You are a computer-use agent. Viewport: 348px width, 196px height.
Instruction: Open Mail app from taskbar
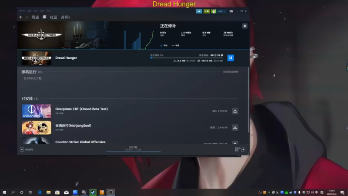(x=66, y=192)
